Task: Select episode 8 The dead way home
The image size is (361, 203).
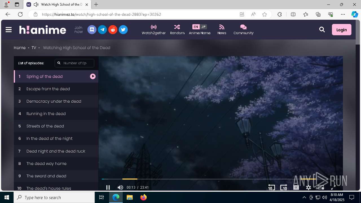Action: click(x=56, y=164)
